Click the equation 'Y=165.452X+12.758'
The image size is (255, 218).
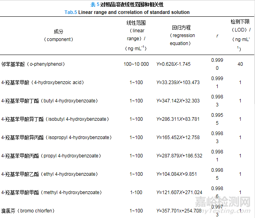[x=178, y=137]
